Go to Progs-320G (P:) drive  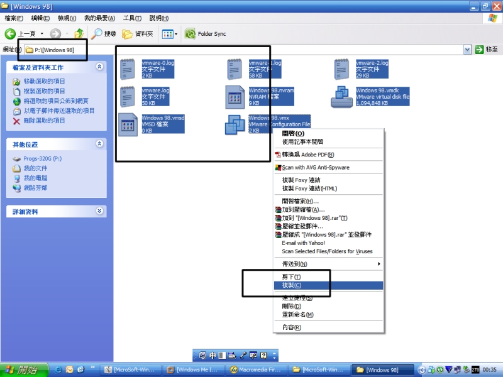42,159
